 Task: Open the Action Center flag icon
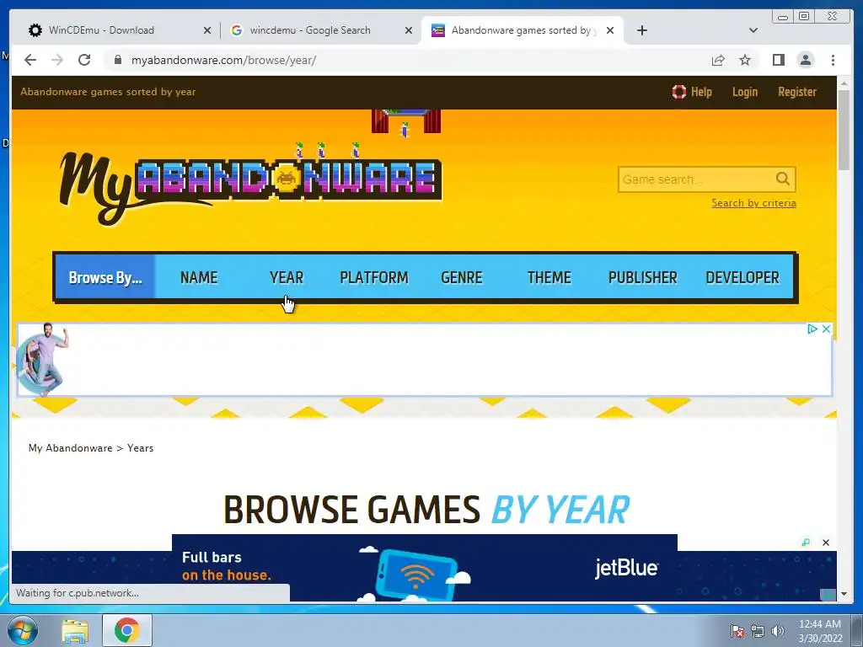(x=737, y=631)
